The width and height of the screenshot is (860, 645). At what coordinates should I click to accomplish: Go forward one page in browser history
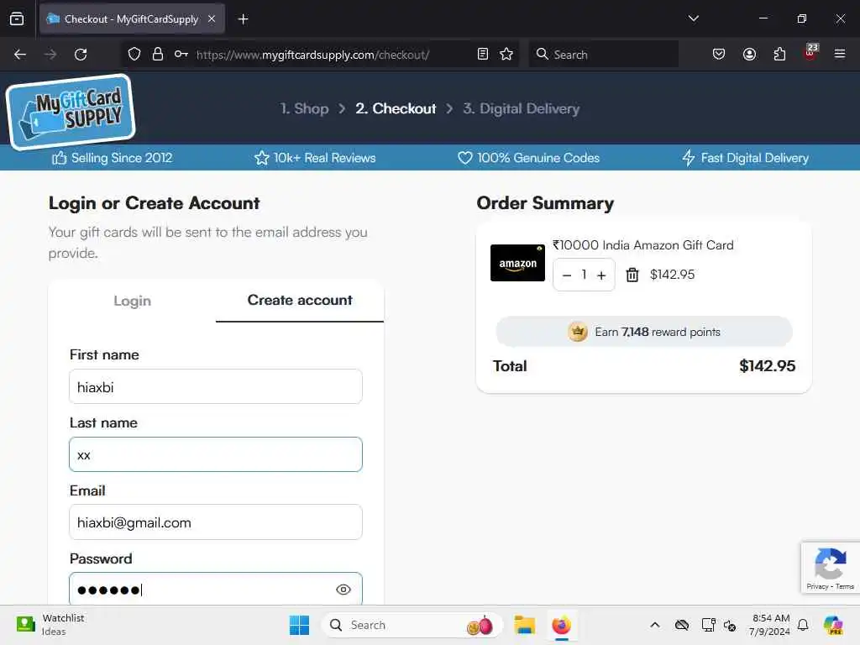pos(50,55)
